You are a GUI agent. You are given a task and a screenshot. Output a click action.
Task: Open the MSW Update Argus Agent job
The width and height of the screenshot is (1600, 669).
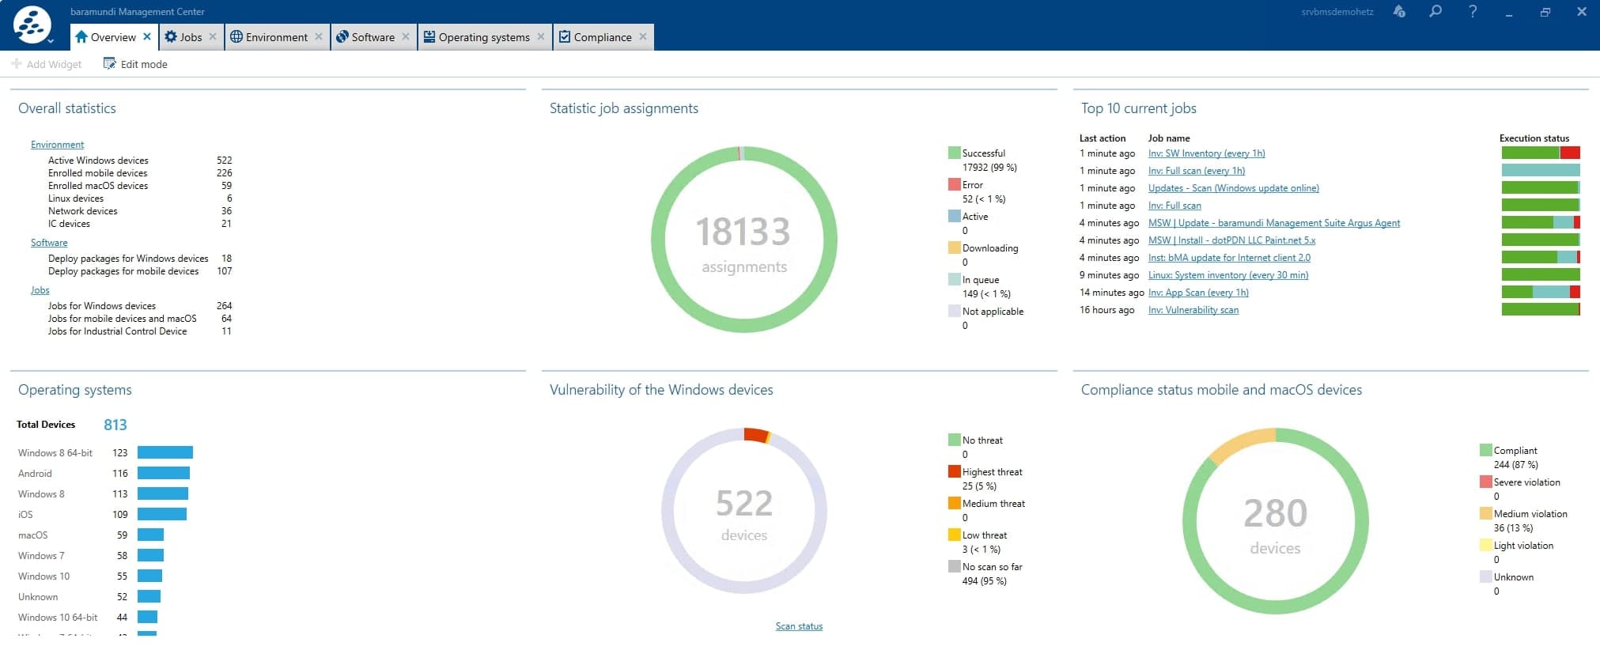pos(1274,223)
